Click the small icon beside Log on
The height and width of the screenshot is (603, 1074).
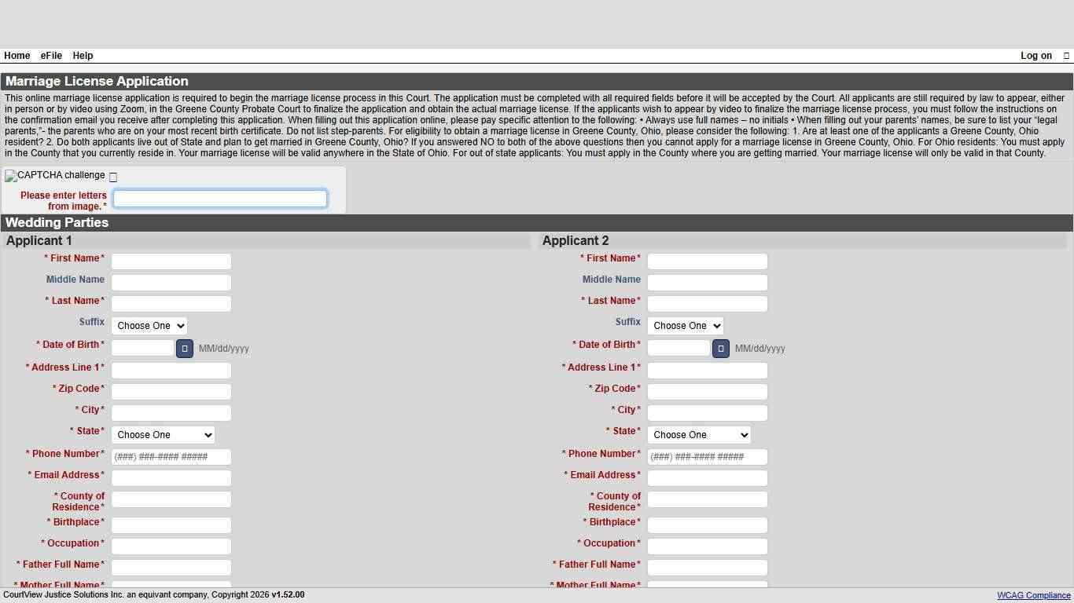pos(1065,56)
